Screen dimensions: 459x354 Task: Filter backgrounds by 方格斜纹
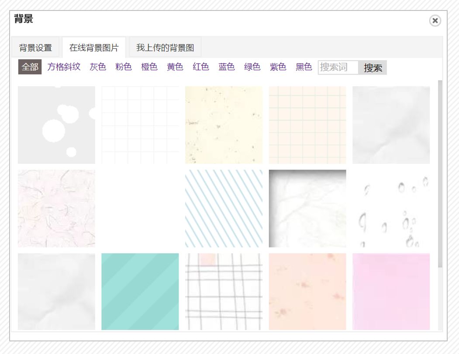click(64, 67)
